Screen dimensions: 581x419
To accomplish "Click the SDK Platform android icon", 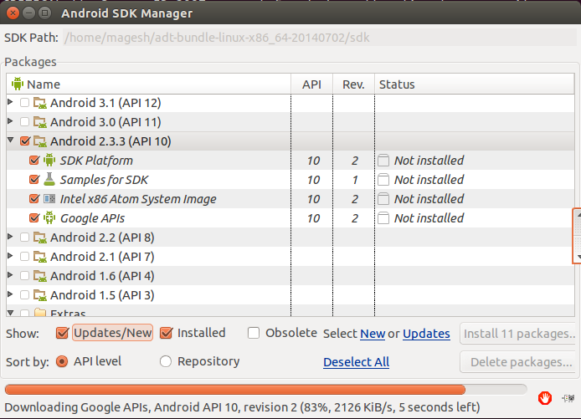I will pos(49,161).
